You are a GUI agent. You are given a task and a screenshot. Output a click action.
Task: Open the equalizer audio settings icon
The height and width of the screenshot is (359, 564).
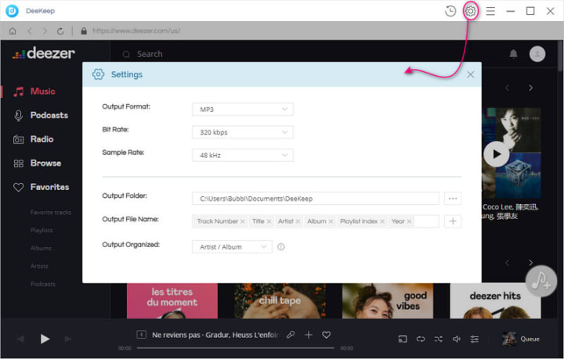(475, 339)
